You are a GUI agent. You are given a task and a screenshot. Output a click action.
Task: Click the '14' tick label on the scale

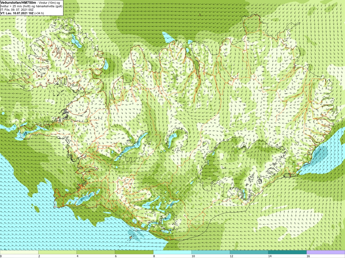click(x=270, y=256)
